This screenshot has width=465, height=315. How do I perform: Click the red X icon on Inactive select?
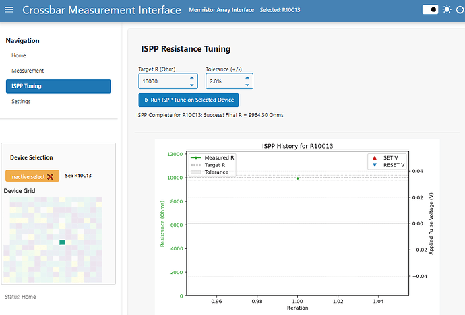[x=50, y=177]
